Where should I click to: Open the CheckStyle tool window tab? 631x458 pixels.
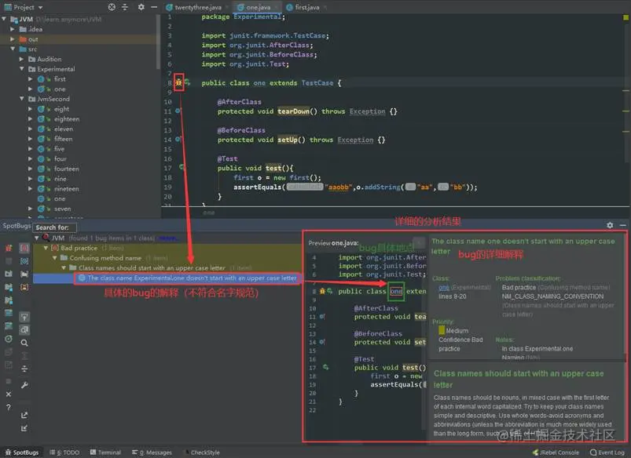[x=203, y=453]
